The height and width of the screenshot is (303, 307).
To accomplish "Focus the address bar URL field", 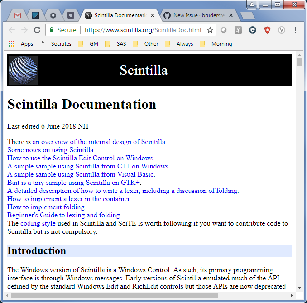I will (143, 30).
